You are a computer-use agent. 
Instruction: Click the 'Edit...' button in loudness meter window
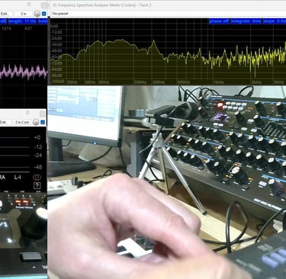(x=5, y=122)
